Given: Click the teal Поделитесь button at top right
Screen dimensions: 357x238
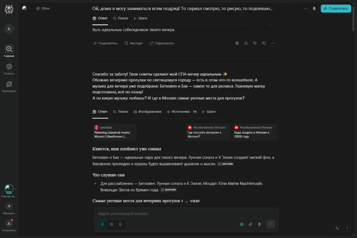Looking at the screenshot, I should coord(336,8).
